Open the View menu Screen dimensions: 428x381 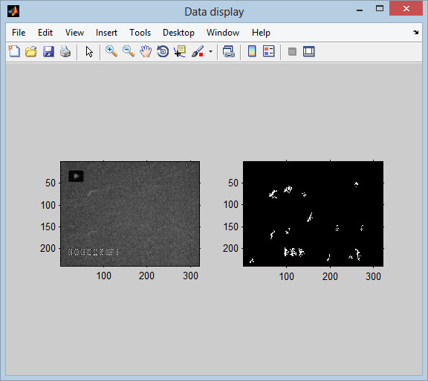(74, 33)
